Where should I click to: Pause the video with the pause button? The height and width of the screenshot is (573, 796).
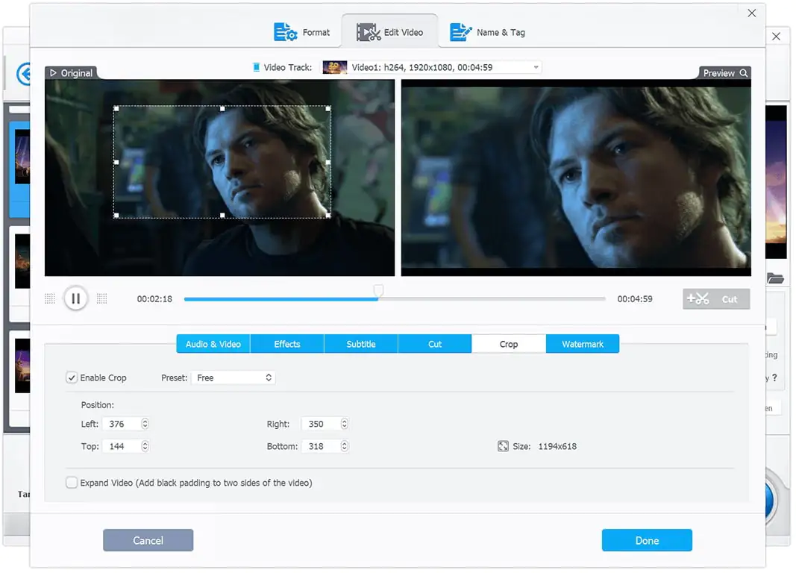click(x=75, y=299)
